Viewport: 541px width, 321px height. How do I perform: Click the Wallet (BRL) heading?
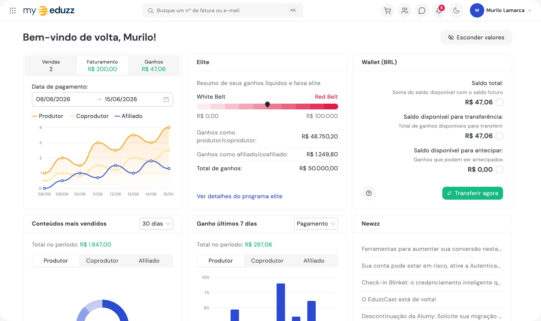point(379,62)
